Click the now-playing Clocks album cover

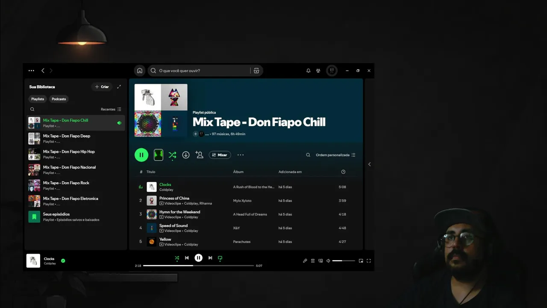33,261
